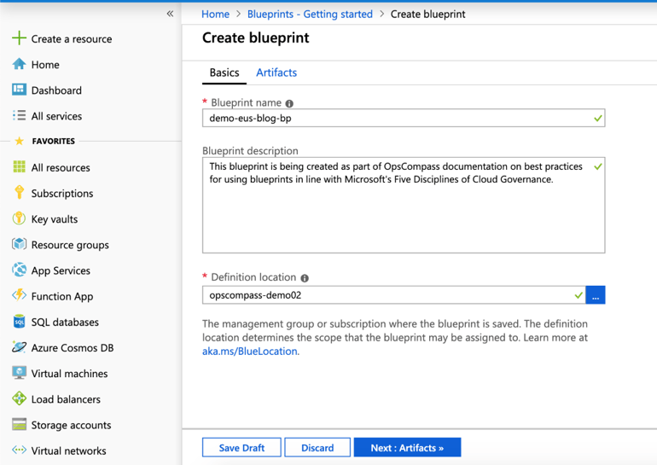Click the SQL databases icon
Viewport: 657px width, 465px height.
[x=19, y=322]
